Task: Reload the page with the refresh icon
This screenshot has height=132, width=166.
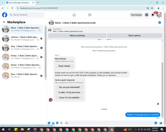Action: 12,8
